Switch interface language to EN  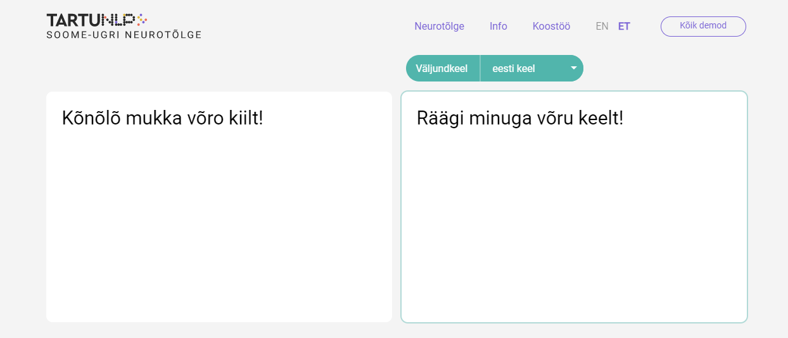point(602,27)
